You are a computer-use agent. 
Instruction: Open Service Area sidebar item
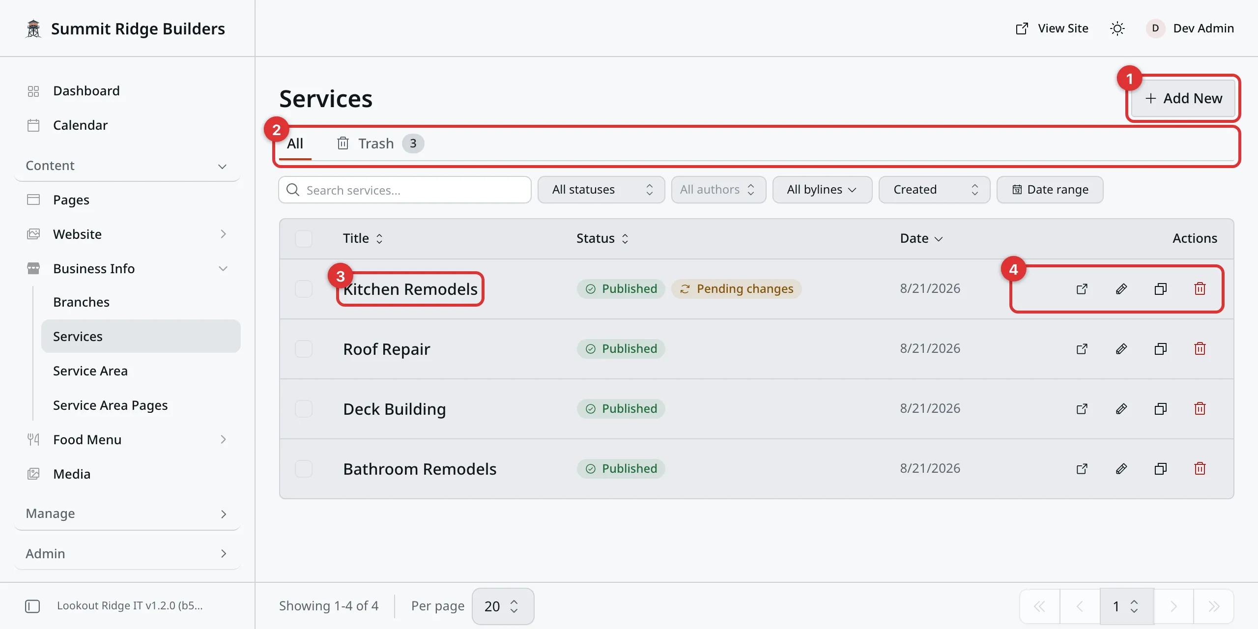pos(141,371)
